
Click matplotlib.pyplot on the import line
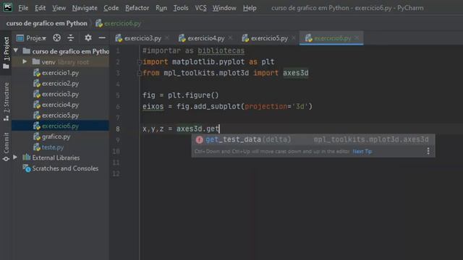click(208, 62)
